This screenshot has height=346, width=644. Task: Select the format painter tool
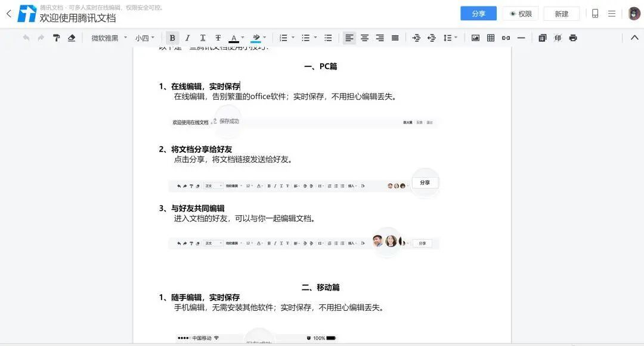[56, 38]
